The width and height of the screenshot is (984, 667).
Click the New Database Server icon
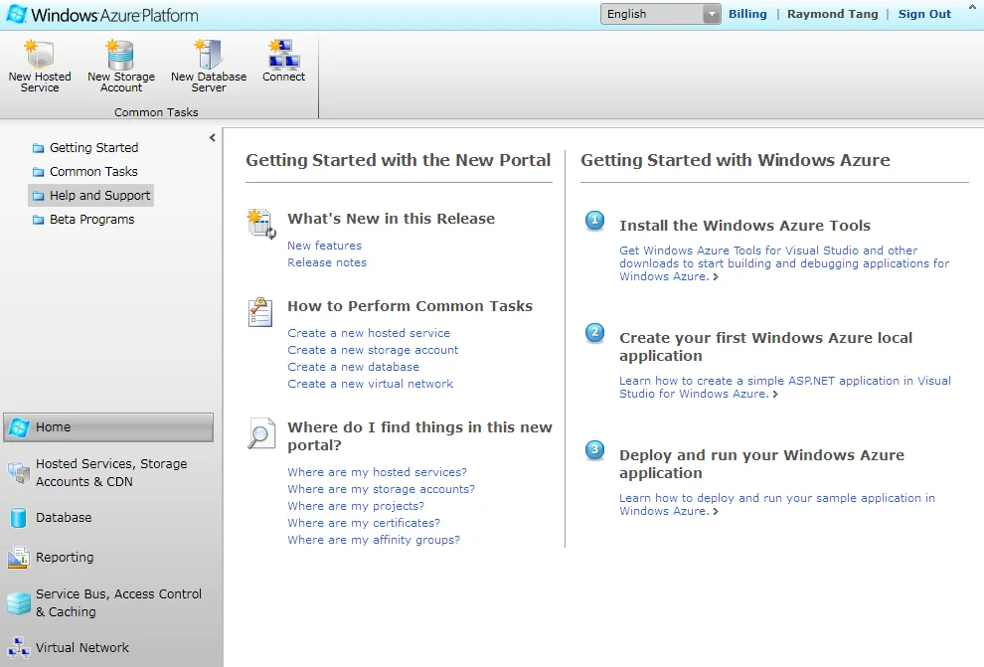pos(209,56)
